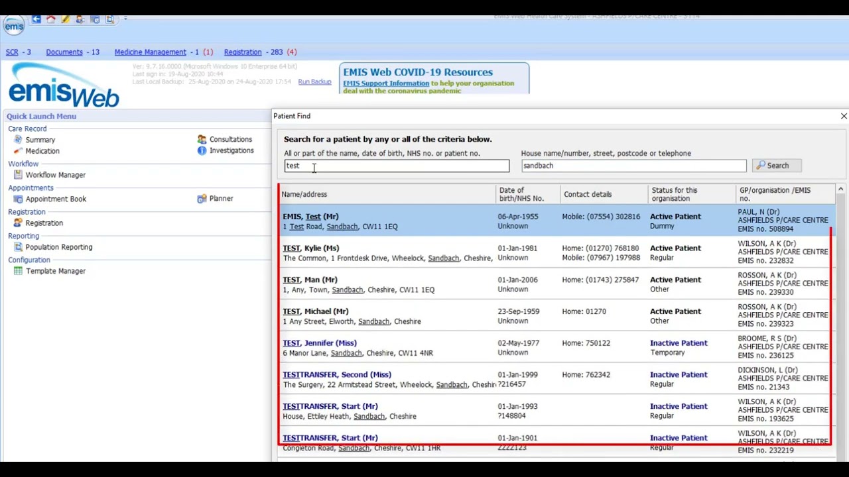Go to home via red house icon
Screen dimensions: 849x477
tap(50, 19)
